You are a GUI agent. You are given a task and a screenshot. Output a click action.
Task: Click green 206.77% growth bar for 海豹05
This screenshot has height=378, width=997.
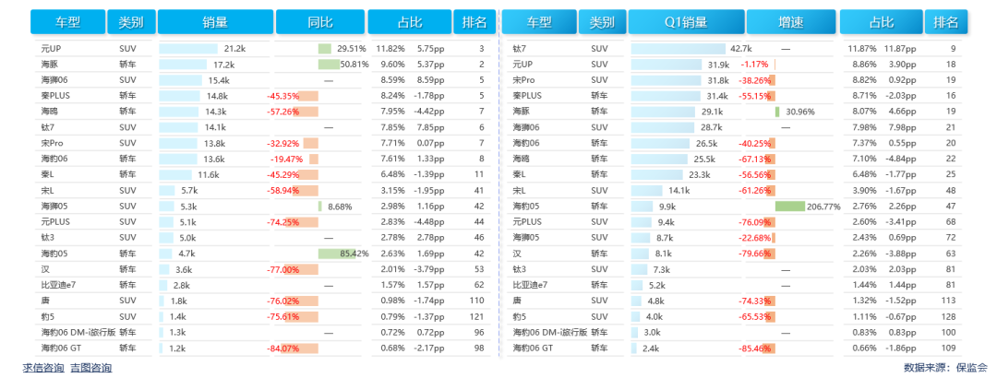point(790,207)
